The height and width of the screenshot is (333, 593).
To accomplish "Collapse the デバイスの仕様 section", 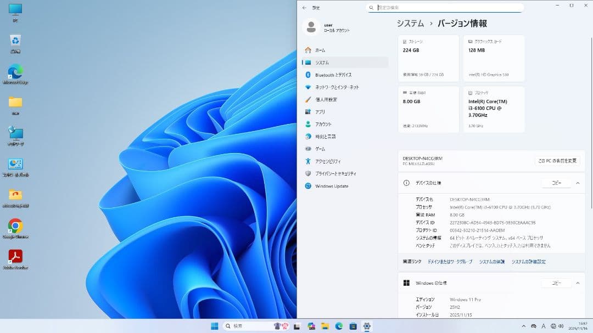I will 577,183.
